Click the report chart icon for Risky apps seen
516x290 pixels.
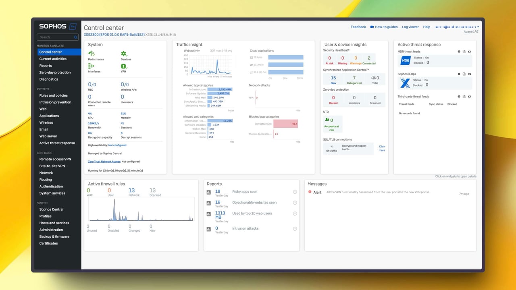(209, 193)
